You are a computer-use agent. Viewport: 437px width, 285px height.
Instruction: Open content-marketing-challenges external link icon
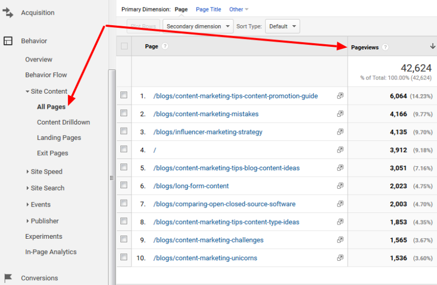coord(340,240)
